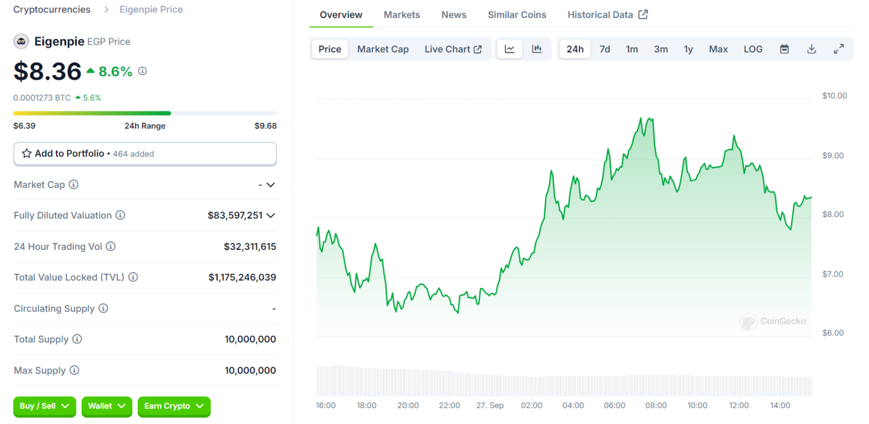This screenshot has height=424, width=869.
Task: Click the Cryptocurrencies breadcrumb link
Action: tap(51, 10)
